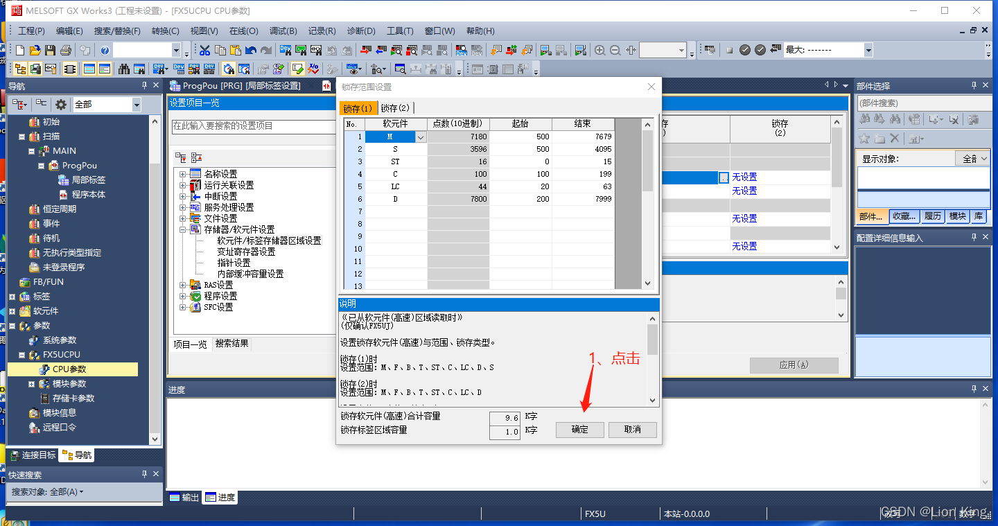998x526 pixels.
Task: Expand 模块参数 node in navigation
Action: (x=31, y=384)
